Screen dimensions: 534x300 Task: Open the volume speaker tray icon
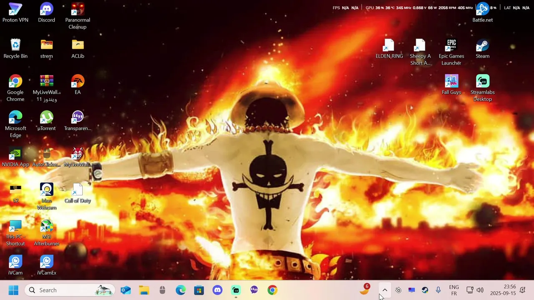(480, 290)
